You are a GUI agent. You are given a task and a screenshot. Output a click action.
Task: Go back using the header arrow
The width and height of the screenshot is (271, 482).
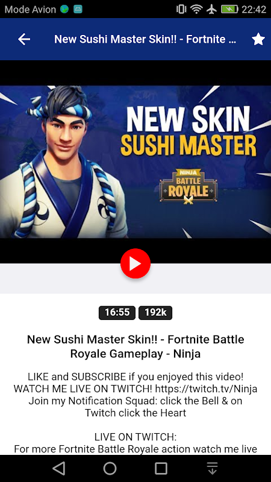pos(24,39)
